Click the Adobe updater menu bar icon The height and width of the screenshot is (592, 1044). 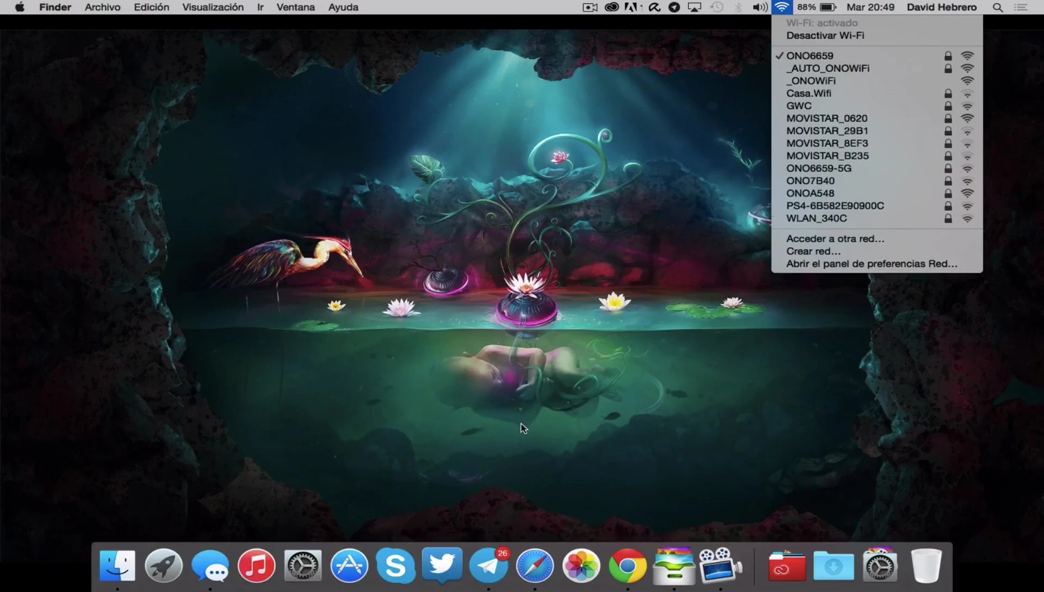click(633, 7)
